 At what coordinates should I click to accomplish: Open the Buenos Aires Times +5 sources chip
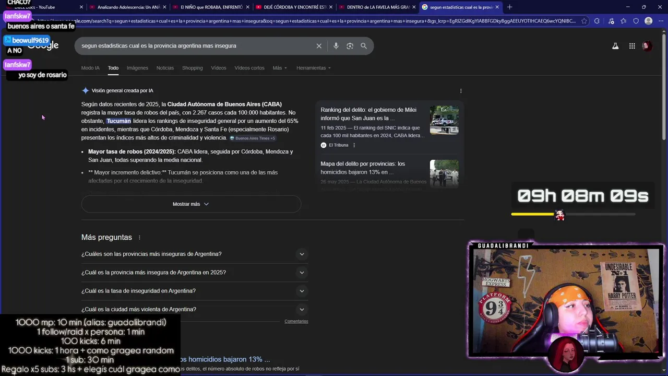253,138
